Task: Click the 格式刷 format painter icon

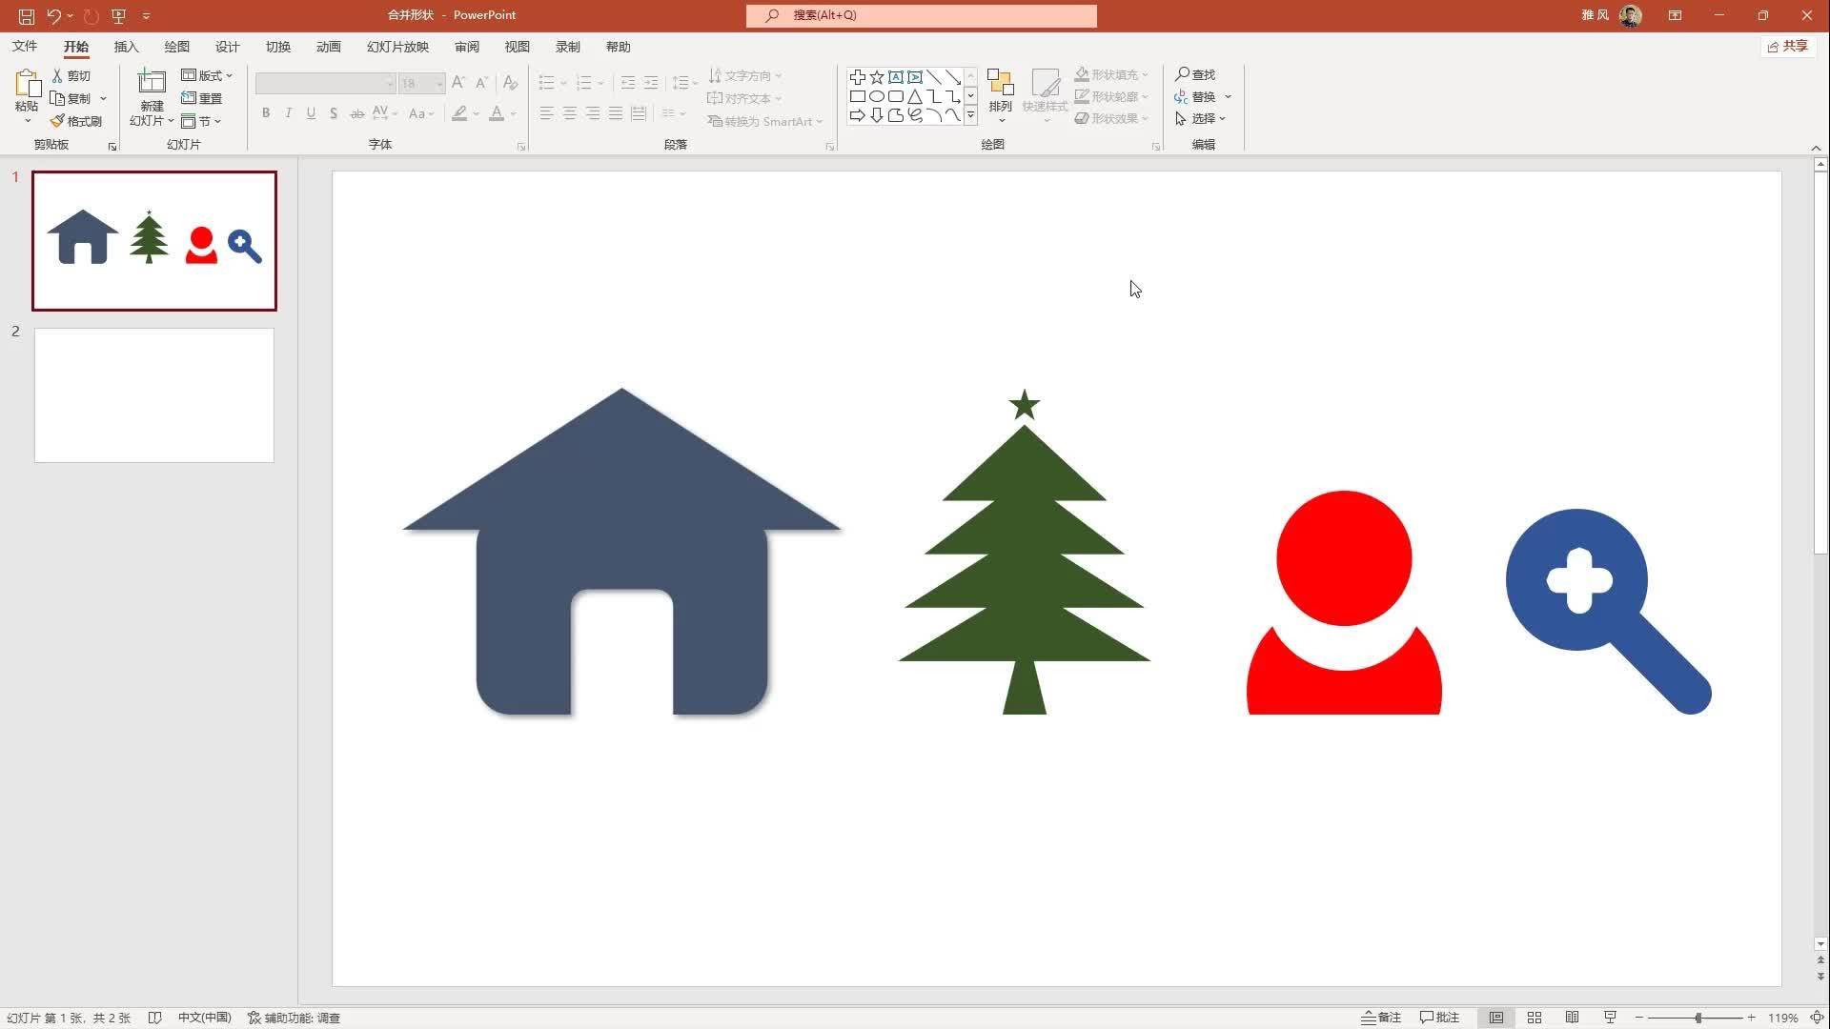Action: click(58, 121)
